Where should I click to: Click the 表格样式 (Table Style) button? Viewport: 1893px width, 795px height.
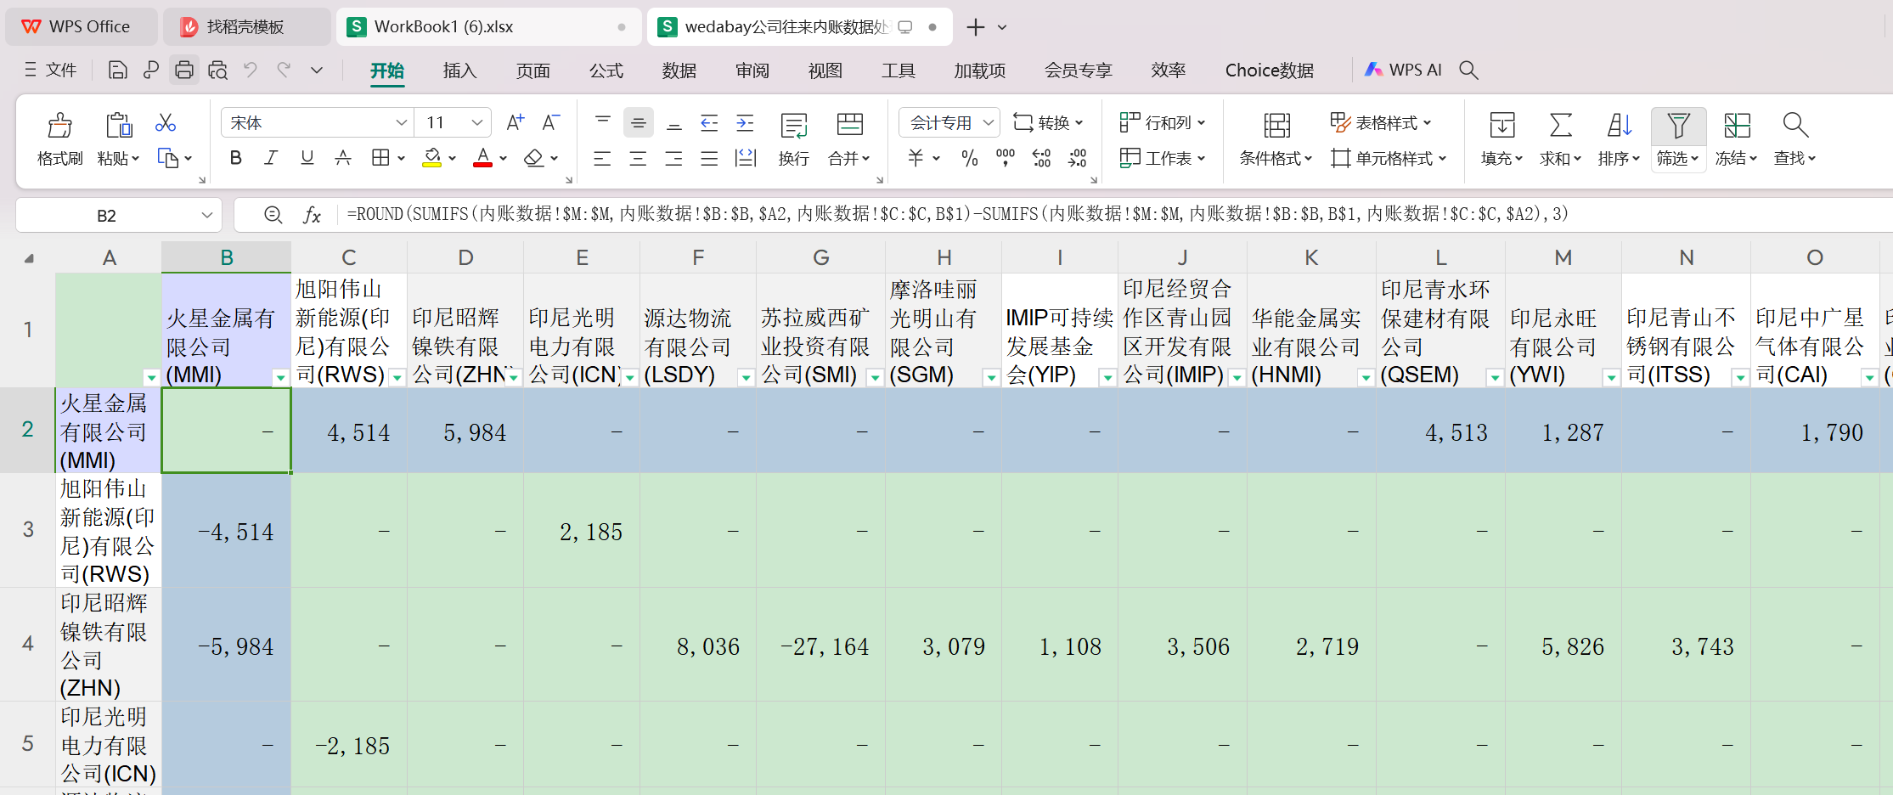click(1381, 123)
